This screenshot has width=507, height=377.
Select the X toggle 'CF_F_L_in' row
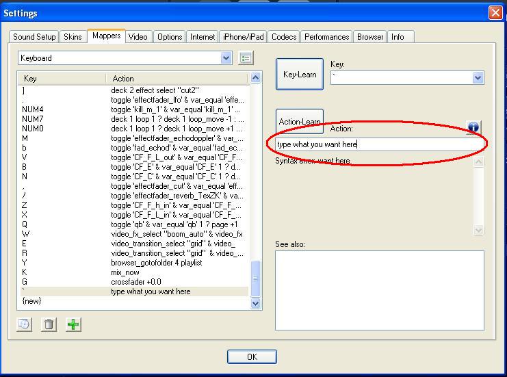pyautogui.click(x=134, y=215)
